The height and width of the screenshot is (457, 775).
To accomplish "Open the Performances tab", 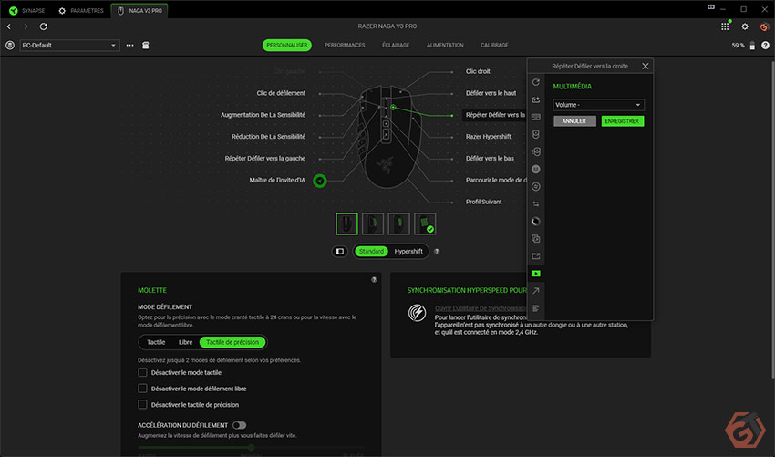I will pyautogui.click(x=345, y=45).
